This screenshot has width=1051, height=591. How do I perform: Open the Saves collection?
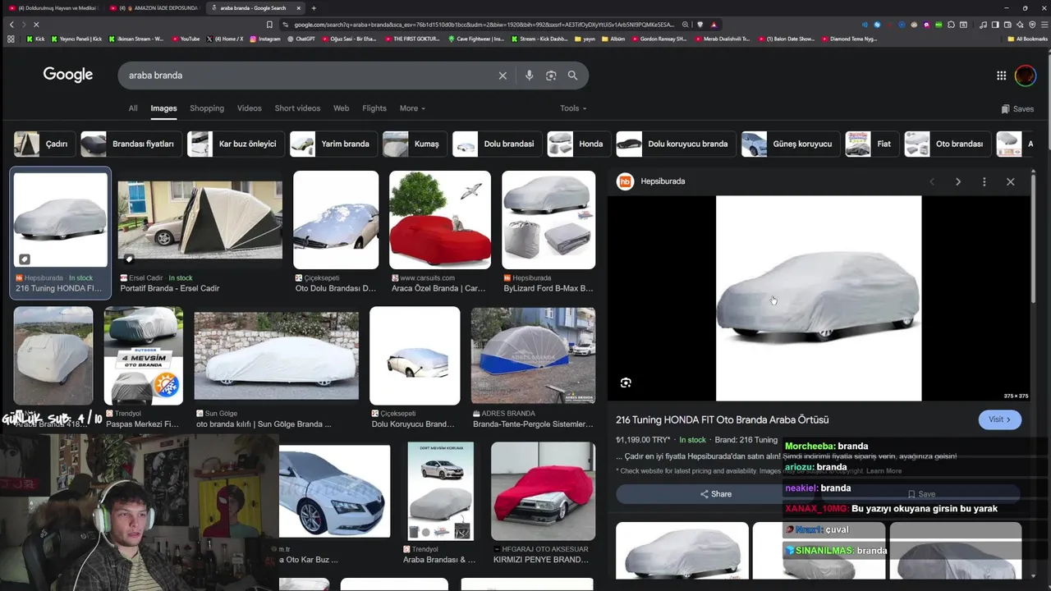[1017, 108]
